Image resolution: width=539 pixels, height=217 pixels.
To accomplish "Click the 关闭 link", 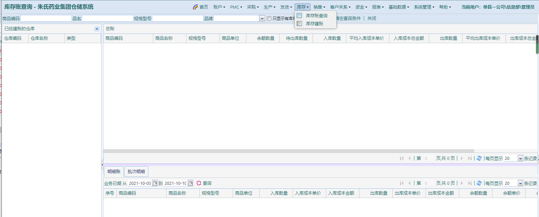I will pos(371,19).
